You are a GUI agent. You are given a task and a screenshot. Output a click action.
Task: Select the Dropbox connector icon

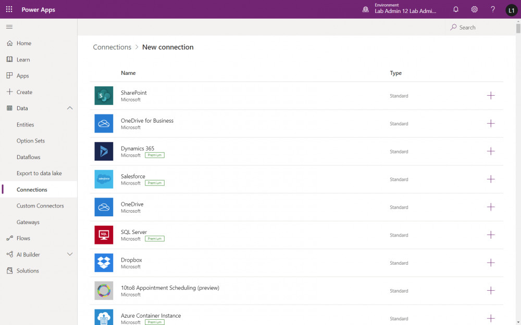(103, 263)
